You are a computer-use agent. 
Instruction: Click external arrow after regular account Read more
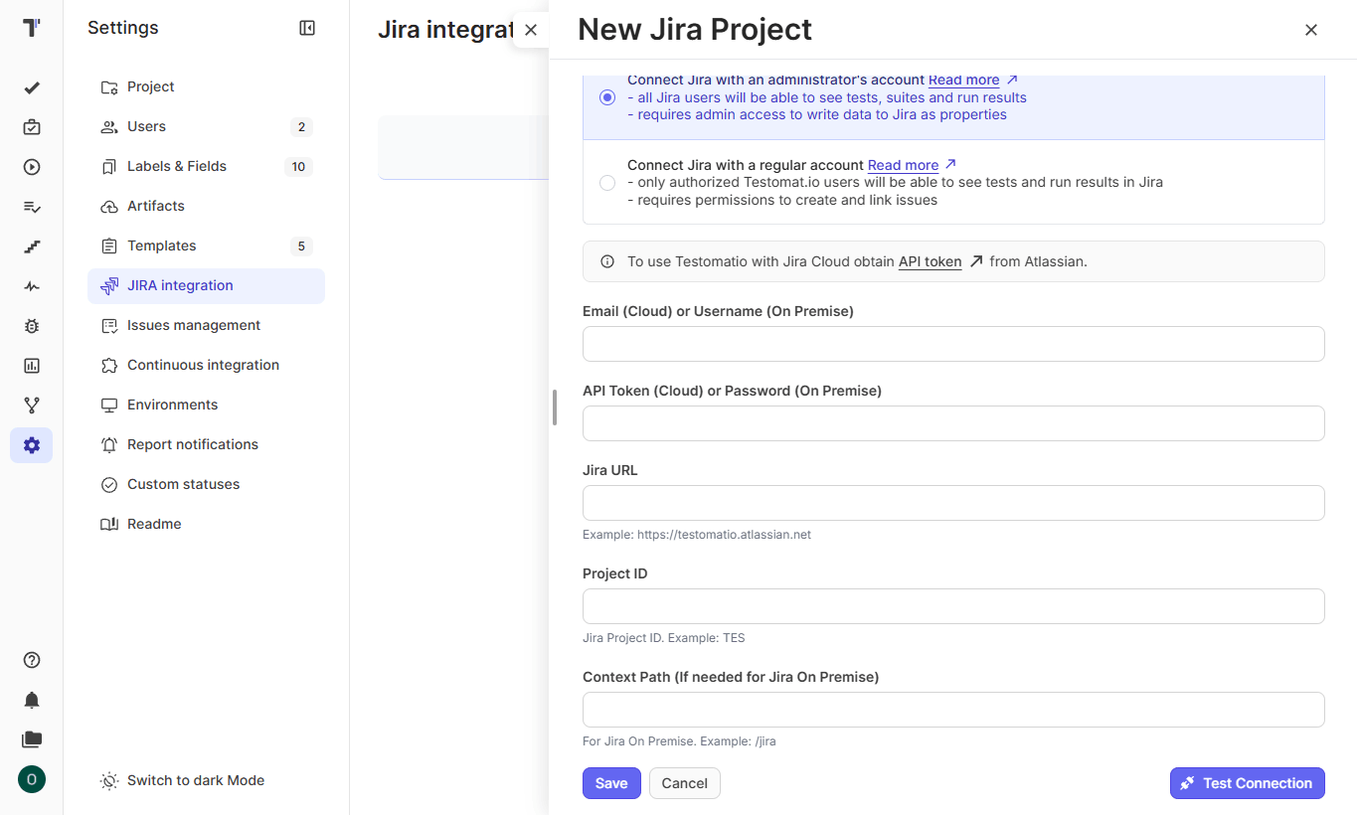pos(950,164)
